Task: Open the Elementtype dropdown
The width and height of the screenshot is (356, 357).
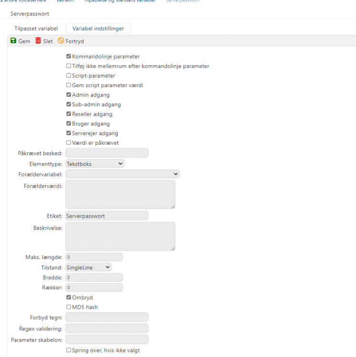Action: (x=94, y=164)
